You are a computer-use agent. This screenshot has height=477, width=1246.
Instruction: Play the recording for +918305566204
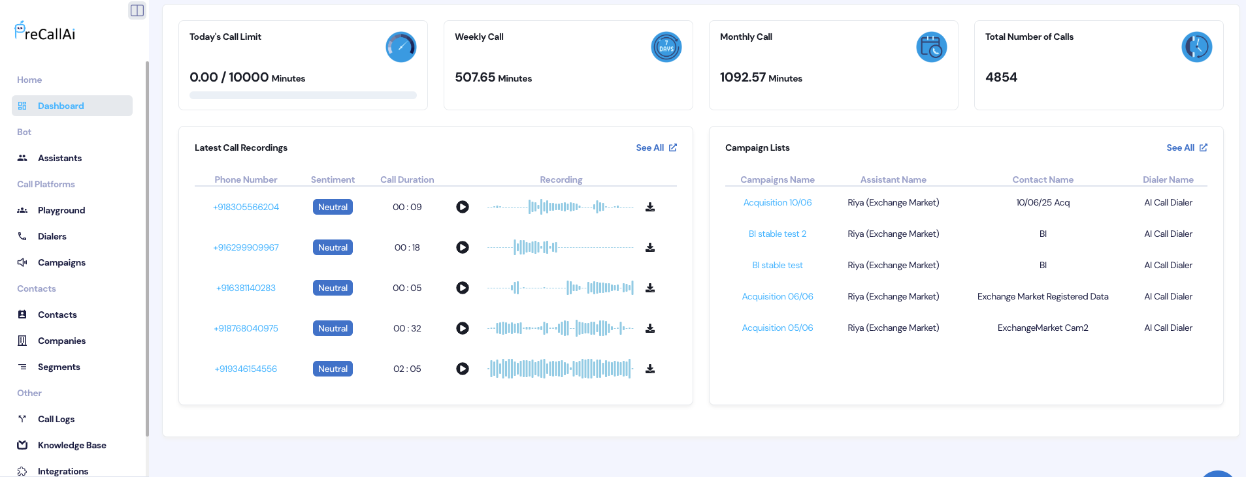[x=463, y=207]
